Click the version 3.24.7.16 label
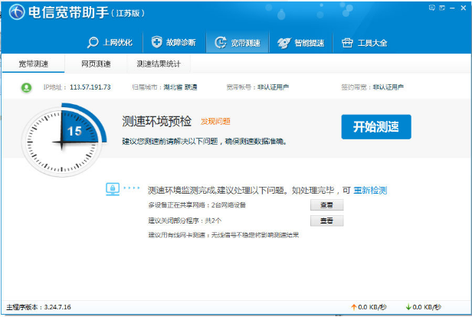The height and width of the screenshot is (317, 472). (38, 307)
